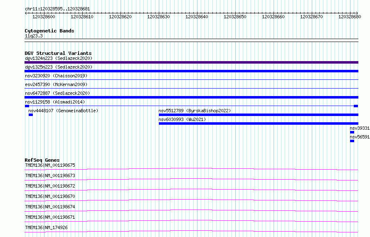Open transcript TMEM136|NM_001198673
This screenshot has width=370, height=237.
coord(50,175)
